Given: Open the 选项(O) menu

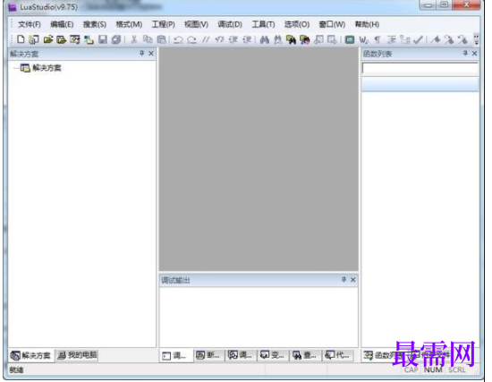Looking at the screenshot, I should coord(297,24).
